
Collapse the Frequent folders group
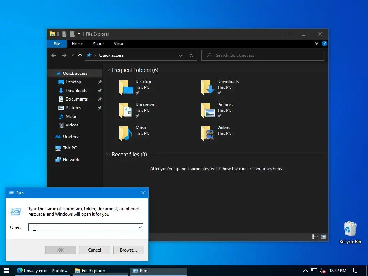[x=108, y=70]
